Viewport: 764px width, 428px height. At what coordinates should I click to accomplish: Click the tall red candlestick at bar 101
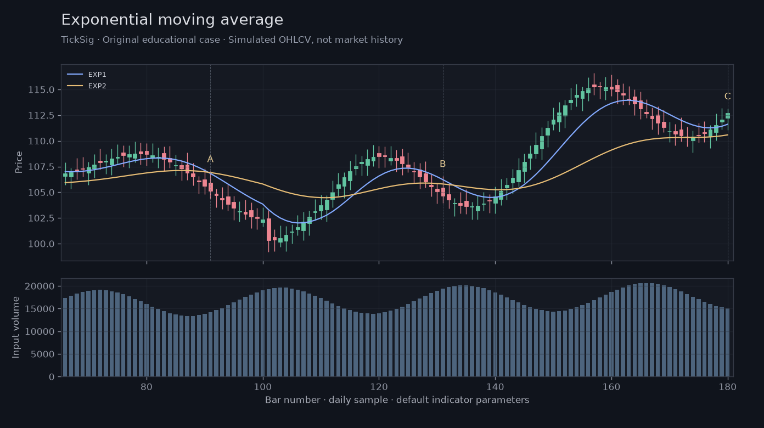269,230
